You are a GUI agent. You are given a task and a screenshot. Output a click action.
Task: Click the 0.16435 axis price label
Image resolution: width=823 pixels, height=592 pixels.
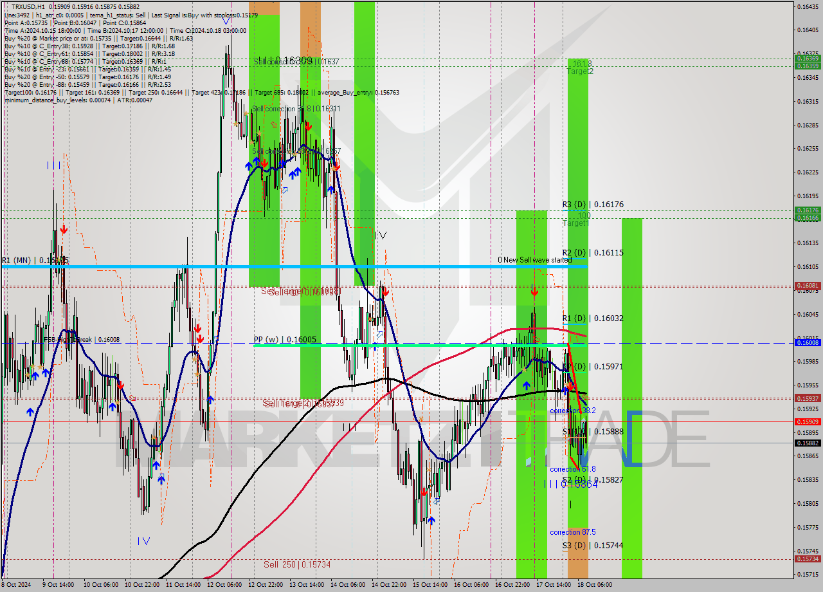tap(808, 6)
